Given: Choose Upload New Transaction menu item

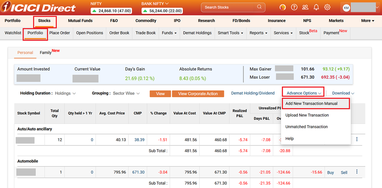Looking at the screenshot, I should tap(307, 115).
